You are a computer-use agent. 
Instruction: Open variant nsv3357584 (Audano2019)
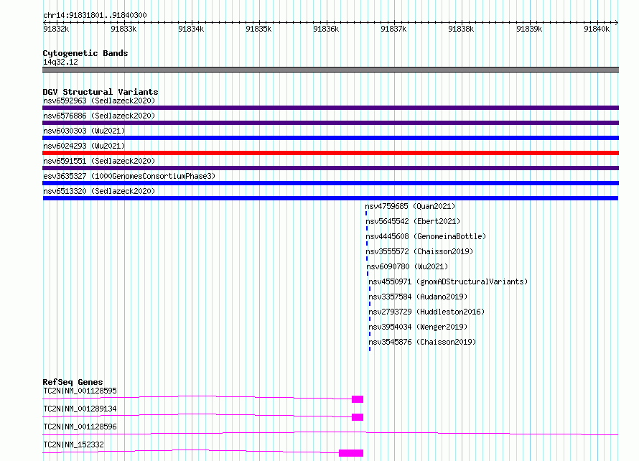[x=418, y=297]
